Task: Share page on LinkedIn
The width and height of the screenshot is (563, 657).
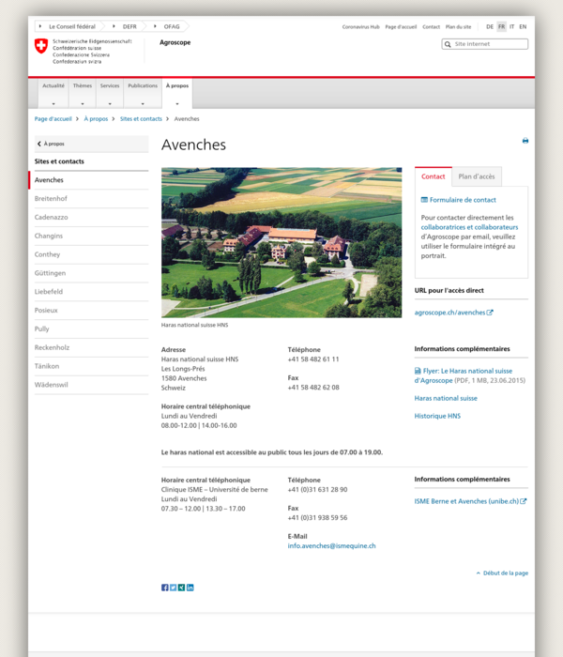Action: pyautogui.click(x=190, y=588)
